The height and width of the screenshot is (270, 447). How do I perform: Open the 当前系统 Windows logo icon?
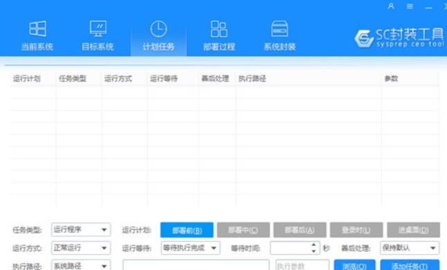click(x=37, y=28)
